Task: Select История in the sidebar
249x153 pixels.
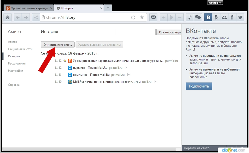Action: pyautogui.click(x=14, y=56)
